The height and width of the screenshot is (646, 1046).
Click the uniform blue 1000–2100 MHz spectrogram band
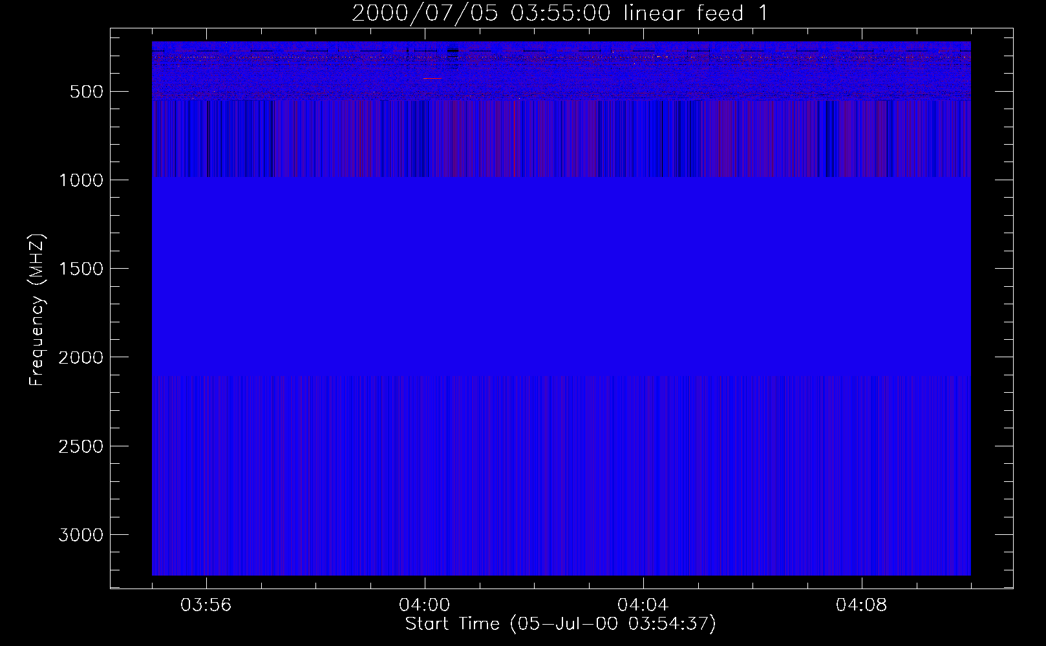561,276
